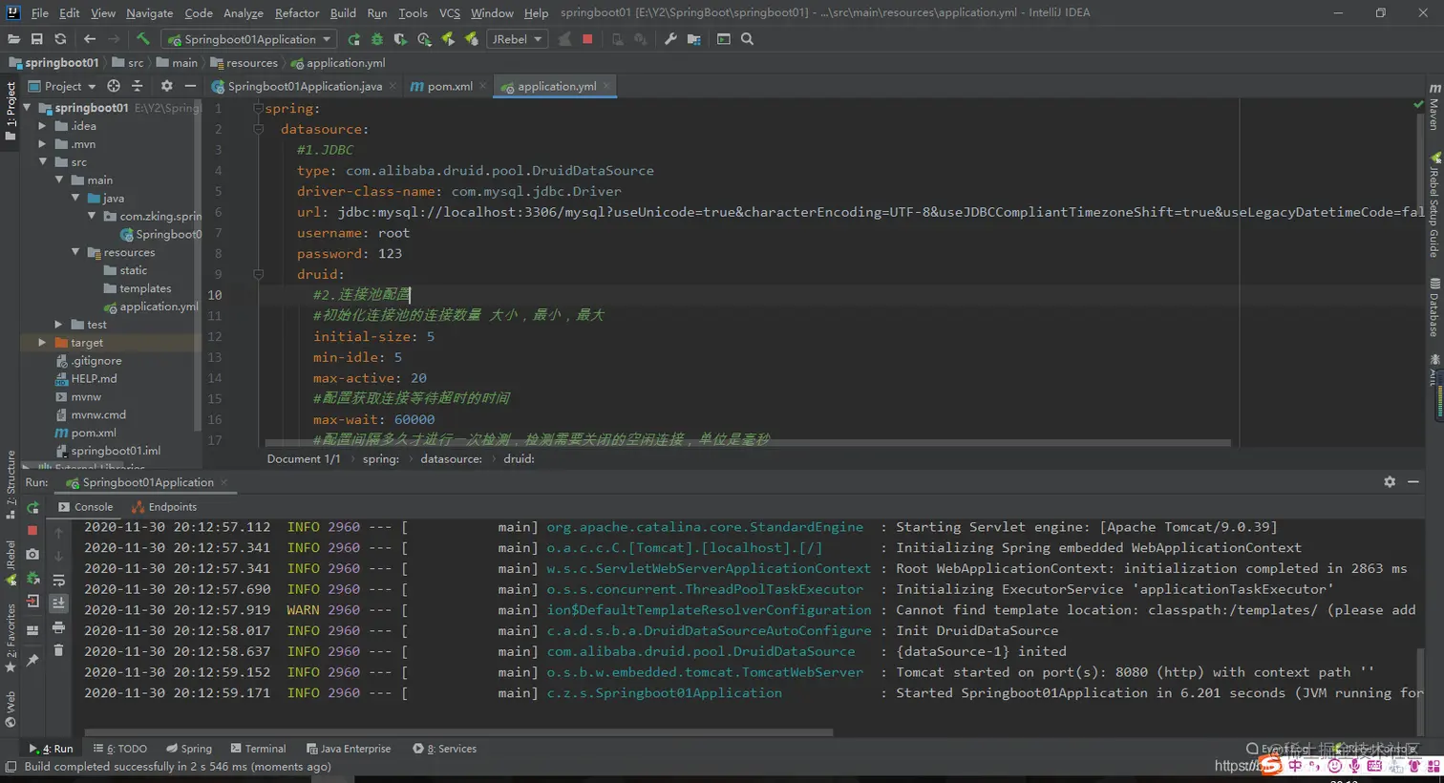Viewport: 1444px width, 783px height.
Task: Toggle scroll to end in console
Action: (x=58, y=603)
